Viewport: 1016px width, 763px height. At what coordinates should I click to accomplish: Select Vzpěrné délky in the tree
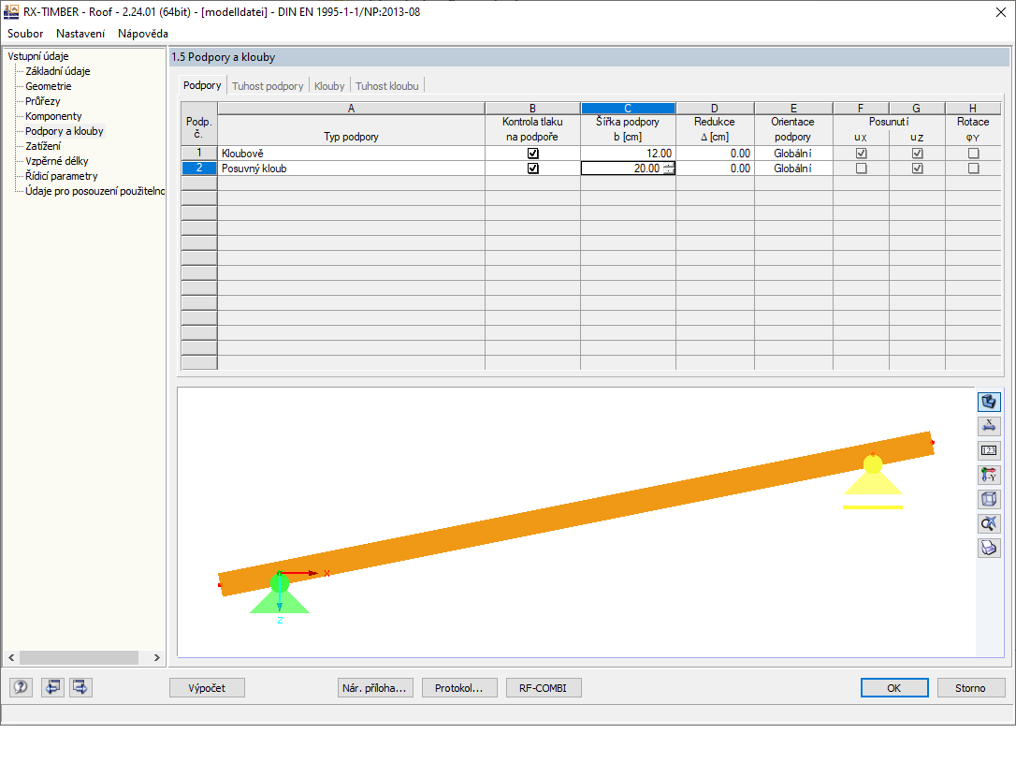point(57,161)
